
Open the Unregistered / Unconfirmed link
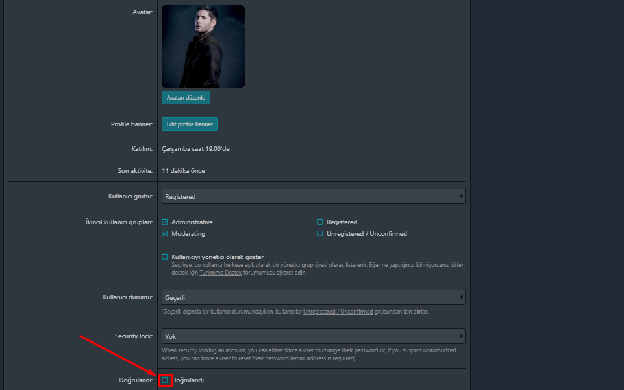click(x=338, y=312)
